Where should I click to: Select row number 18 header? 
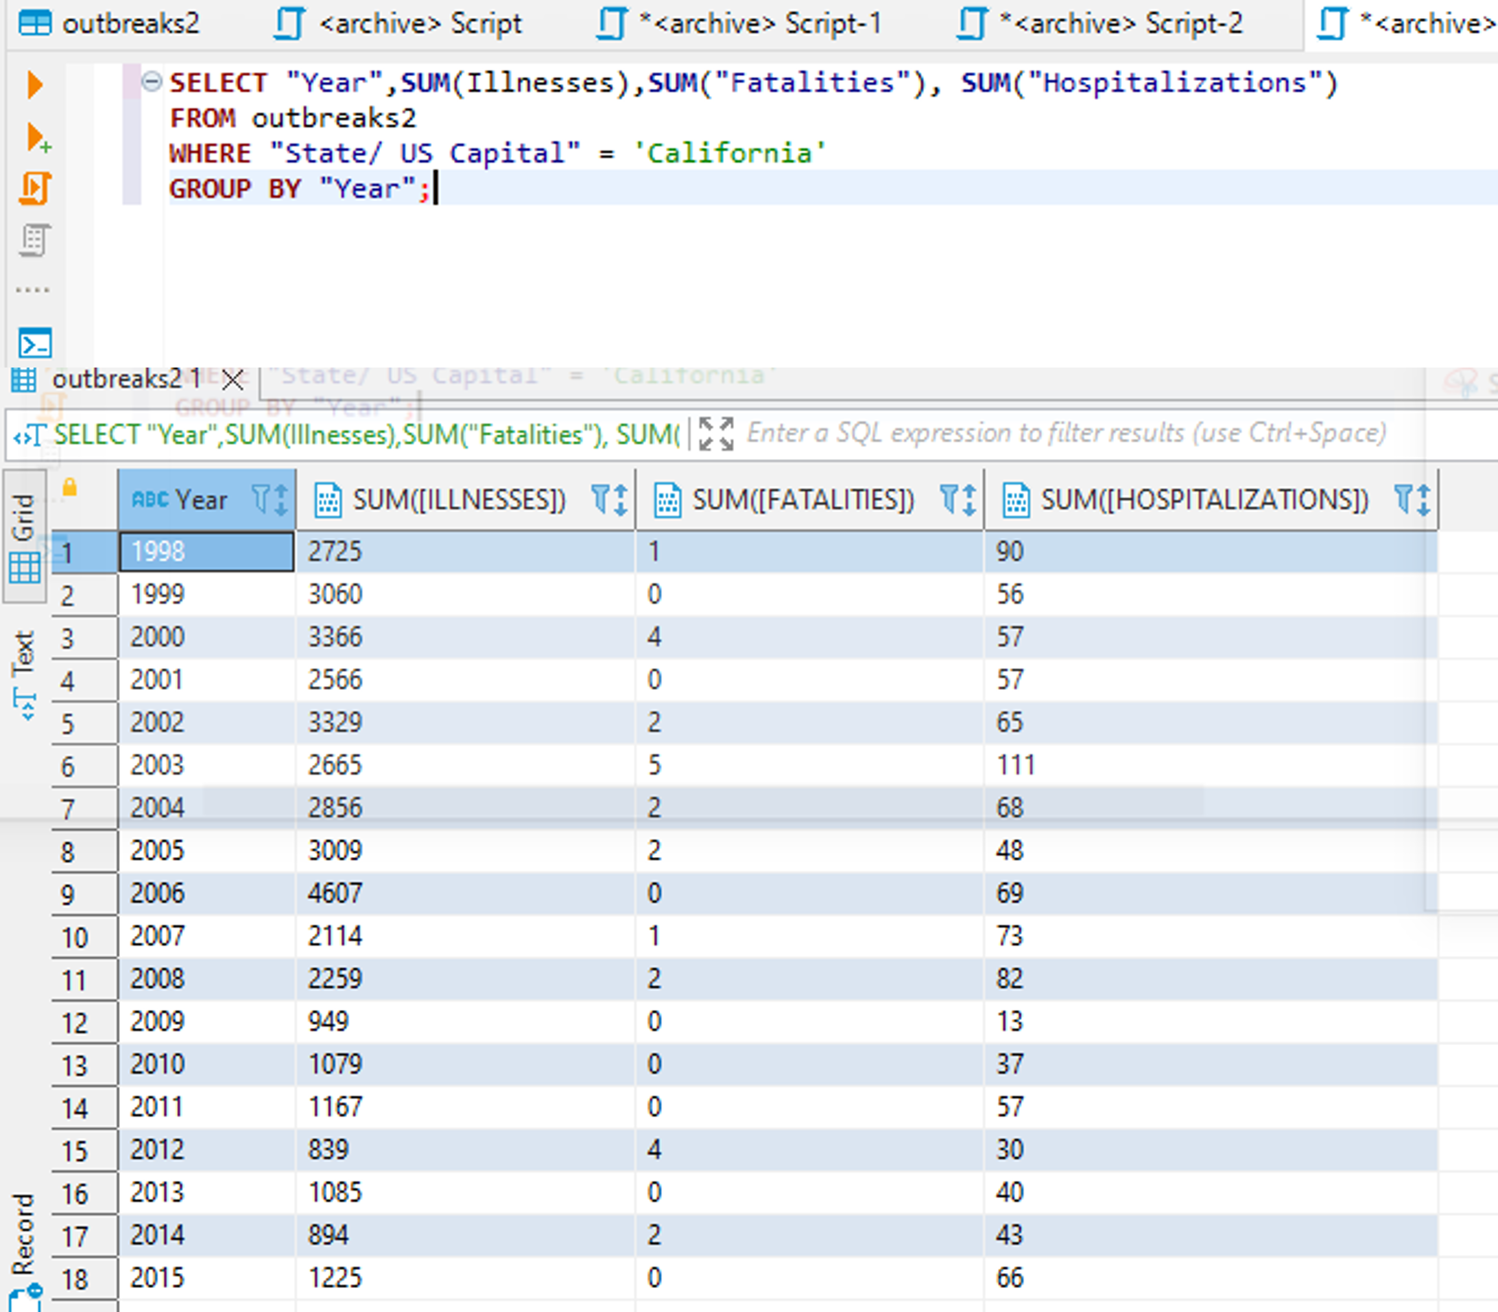[84, 1278]
